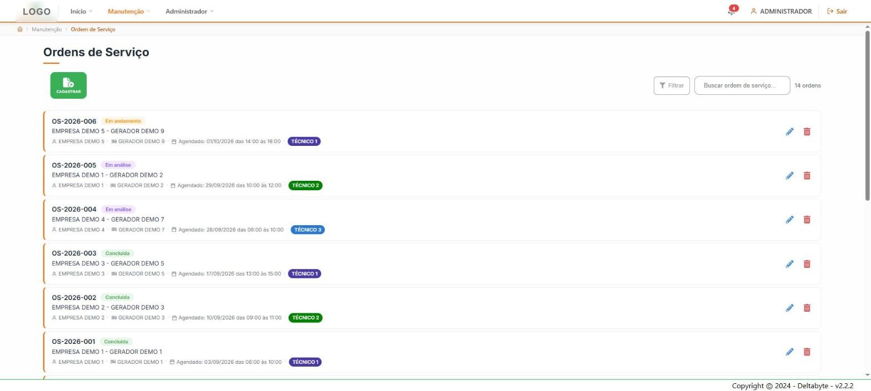Delete order OS-2026-005 using the trash icon
Viewport: 871px width, 391px height.
(x=807, y=176)
